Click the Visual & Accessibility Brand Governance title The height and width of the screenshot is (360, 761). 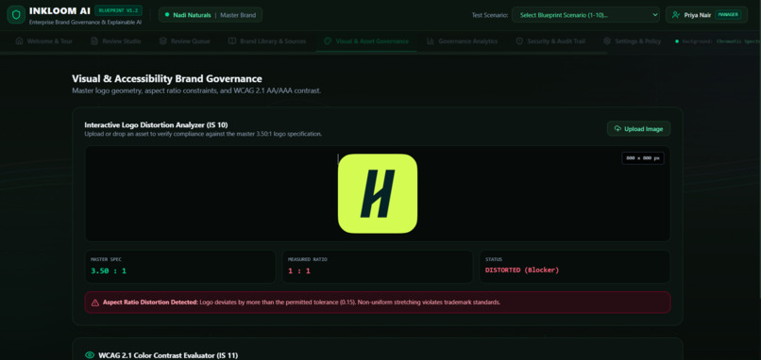click(167, 78)
